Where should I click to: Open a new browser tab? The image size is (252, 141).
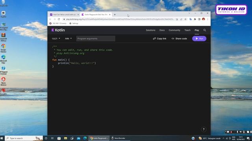tap(115, 14)
